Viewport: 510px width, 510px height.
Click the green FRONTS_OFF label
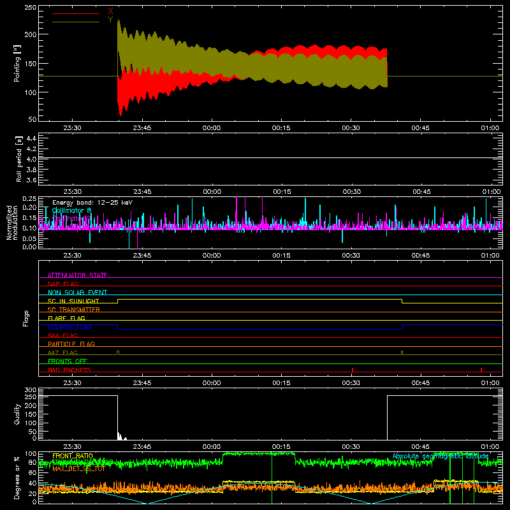[x=68, y=361]
